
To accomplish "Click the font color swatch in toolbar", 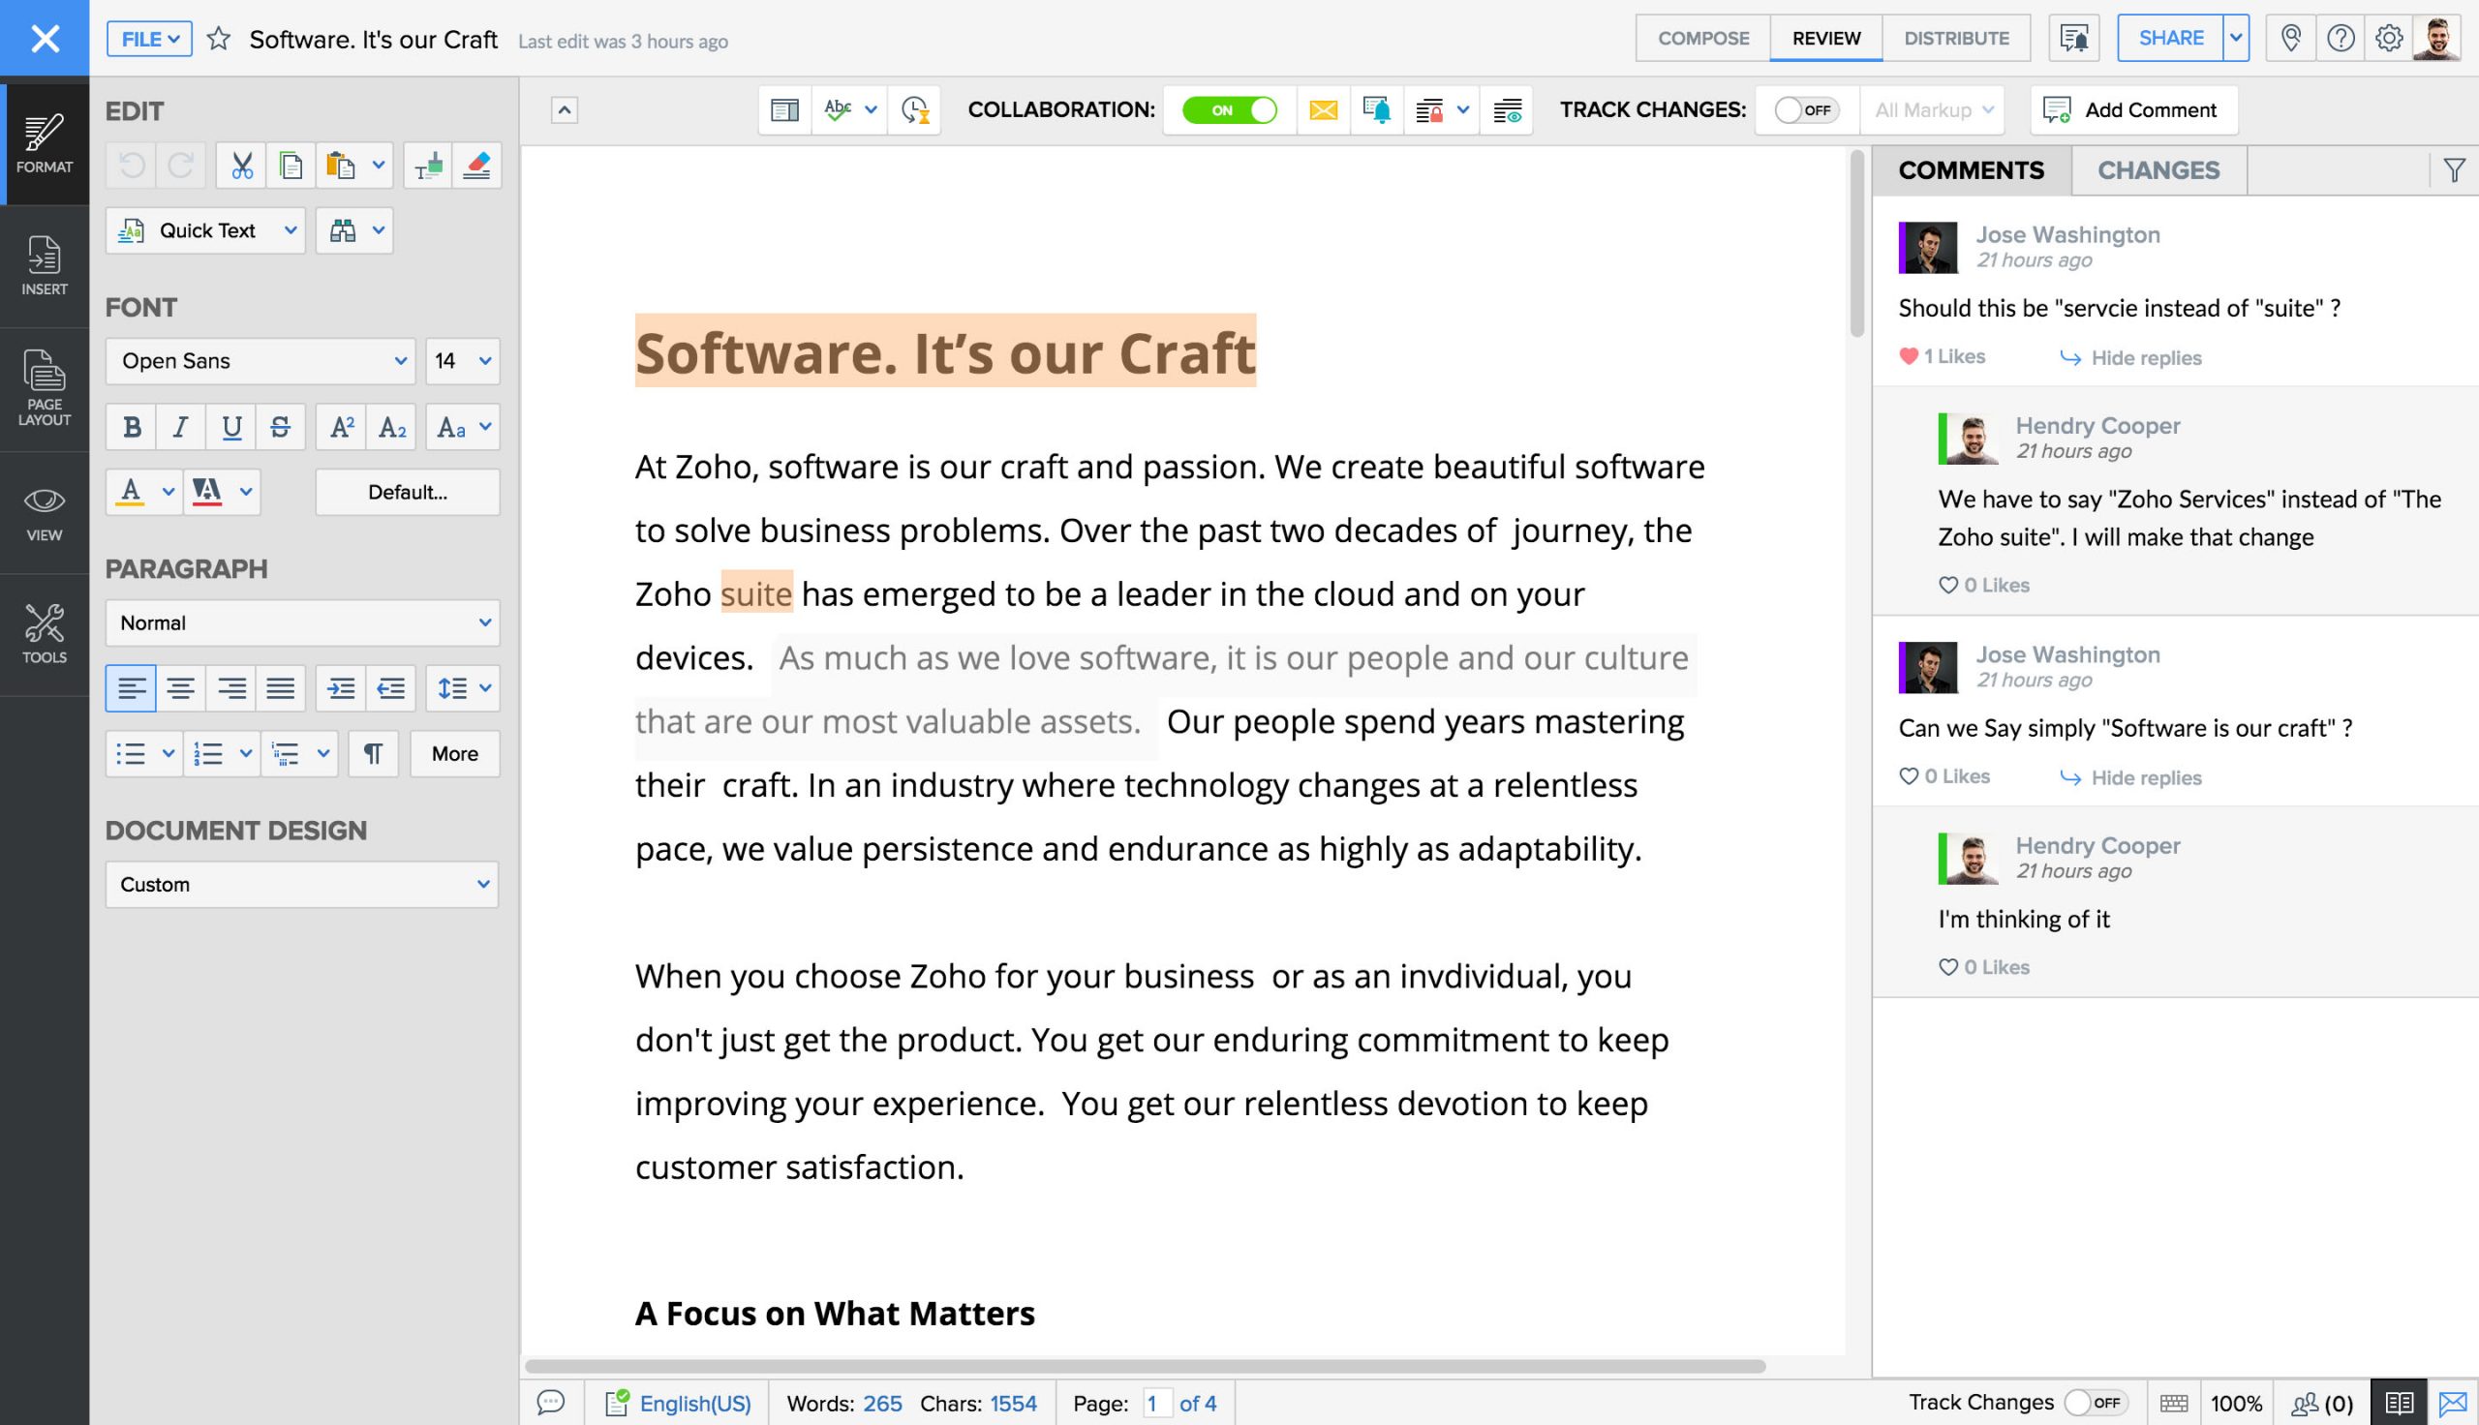I will point(131,492).
